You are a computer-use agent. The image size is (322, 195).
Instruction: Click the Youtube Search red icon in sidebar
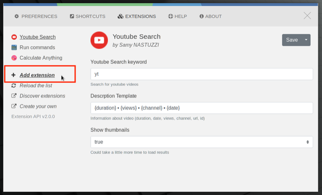coord(14,37)
